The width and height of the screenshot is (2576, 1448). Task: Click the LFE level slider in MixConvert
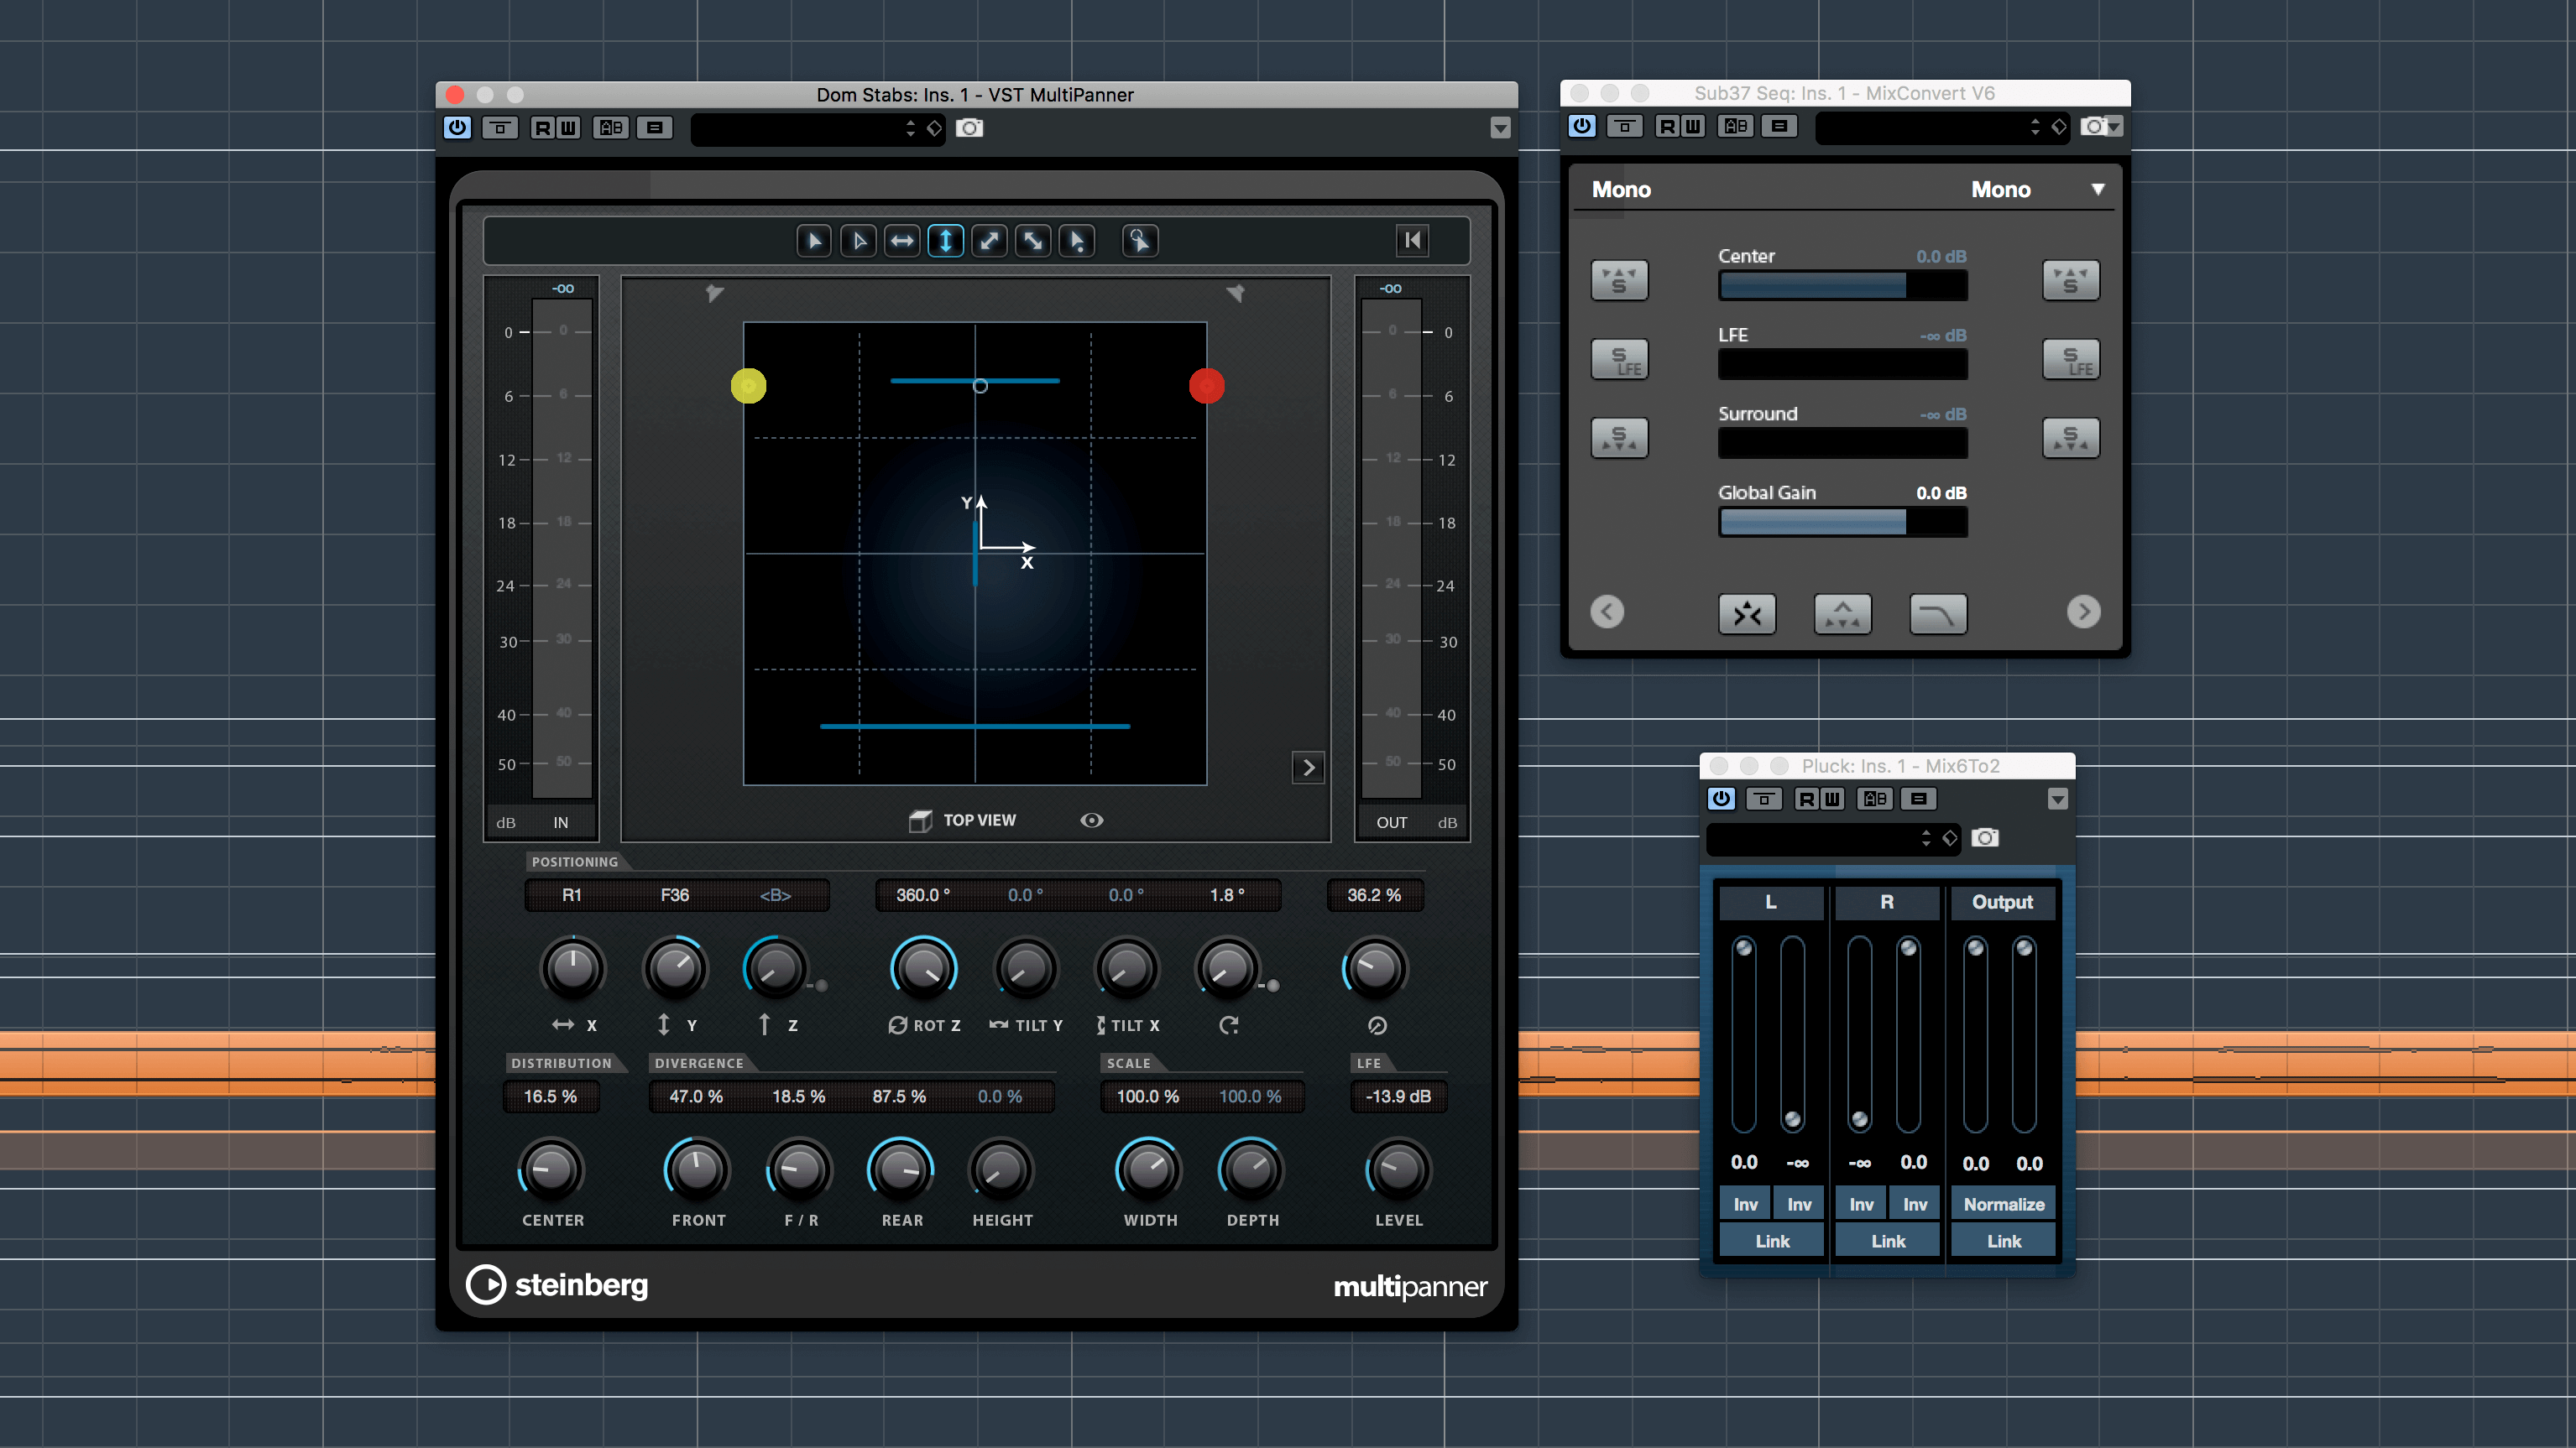pos(1842,365)
